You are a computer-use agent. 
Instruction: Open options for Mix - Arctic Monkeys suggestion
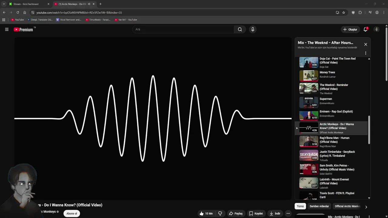(369, 217)
